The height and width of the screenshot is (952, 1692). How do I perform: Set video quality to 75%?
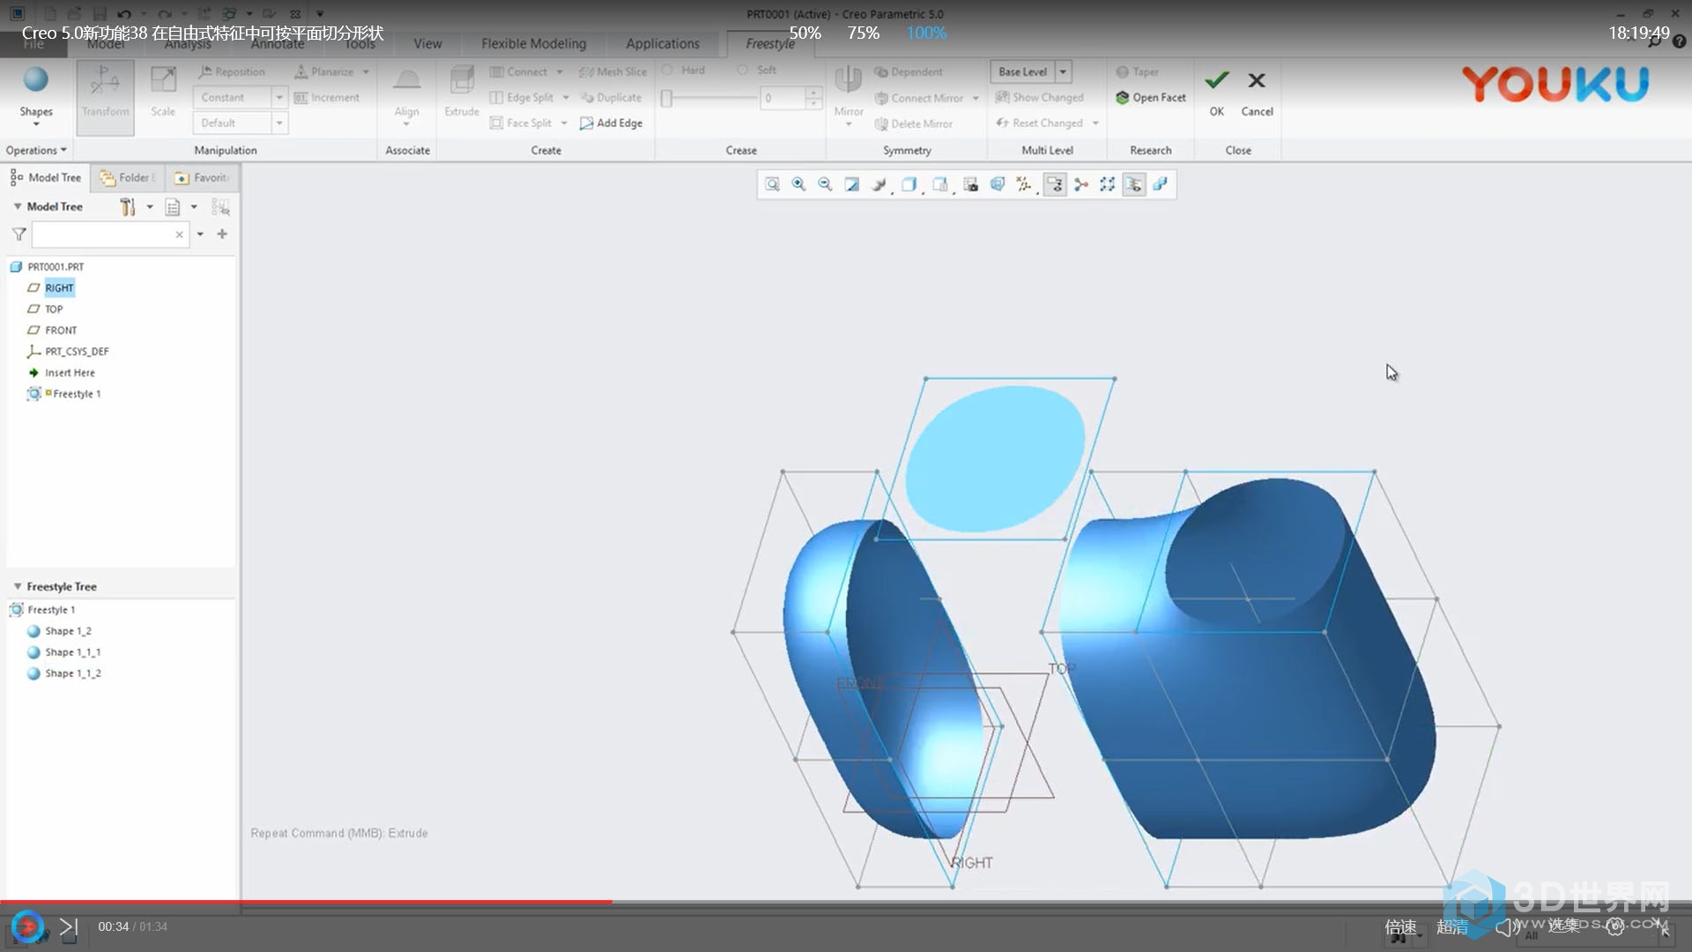pos(863,33)
